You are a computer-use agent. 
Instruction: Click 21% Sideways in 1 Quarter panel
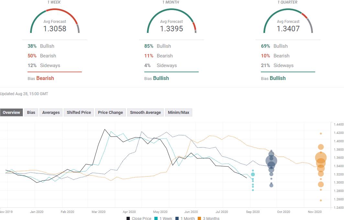coord(277,65)
